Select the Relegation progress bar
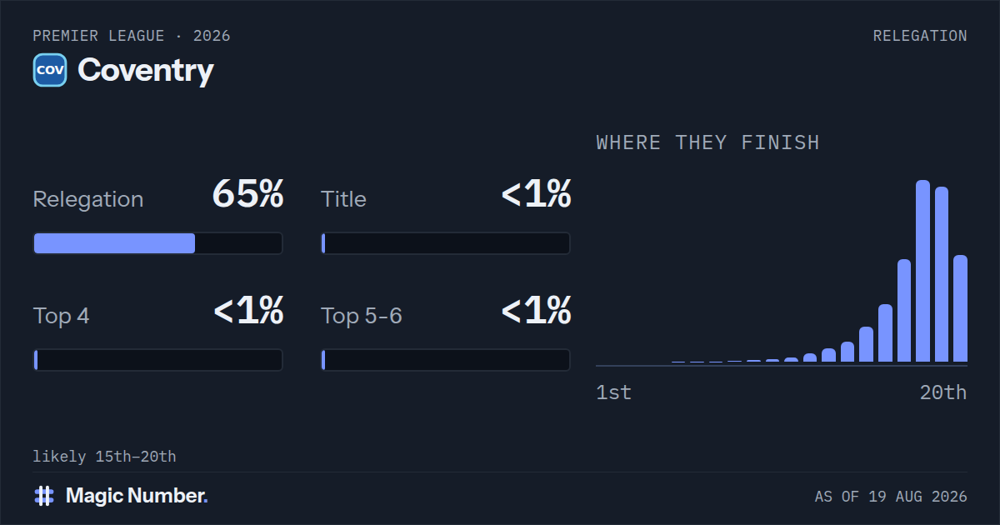The height and width of the screenshot is (525, 1000). [157, 243]
